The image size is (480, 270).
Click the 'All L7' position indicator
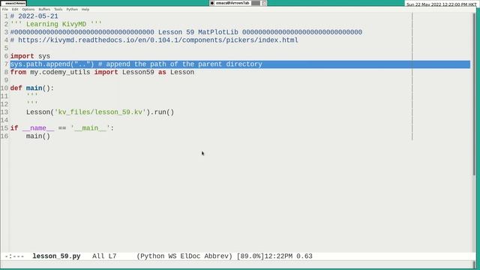tap(104, 256)
